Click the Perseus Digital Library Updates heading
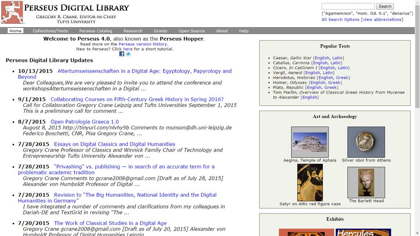Viewport: 420px width, 236px height. point(49,60)
